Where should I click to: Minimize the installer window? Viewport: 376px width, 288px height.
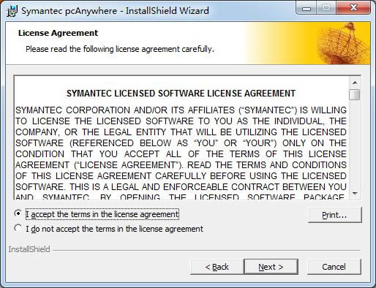(307, 9)
